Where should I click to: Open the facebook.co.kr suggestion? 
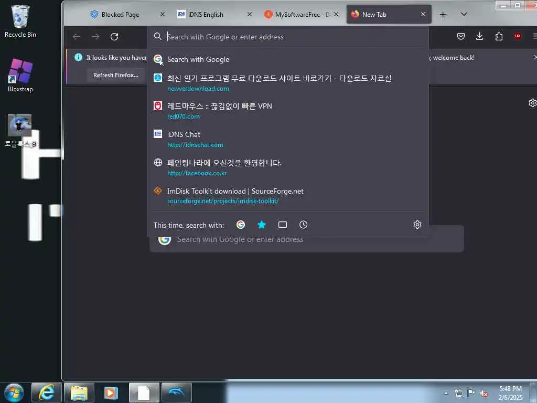(x=288, y=167)
